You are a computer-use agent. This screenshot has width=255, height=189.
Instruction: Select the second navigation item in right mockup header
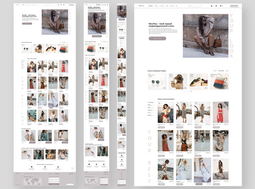click(156, 6)
